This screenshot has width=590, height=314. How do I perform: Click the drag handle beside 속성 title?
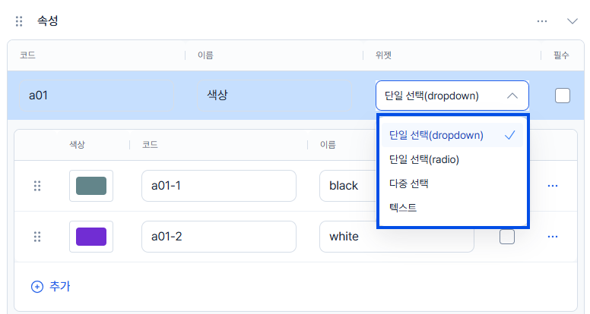[19, 21]
